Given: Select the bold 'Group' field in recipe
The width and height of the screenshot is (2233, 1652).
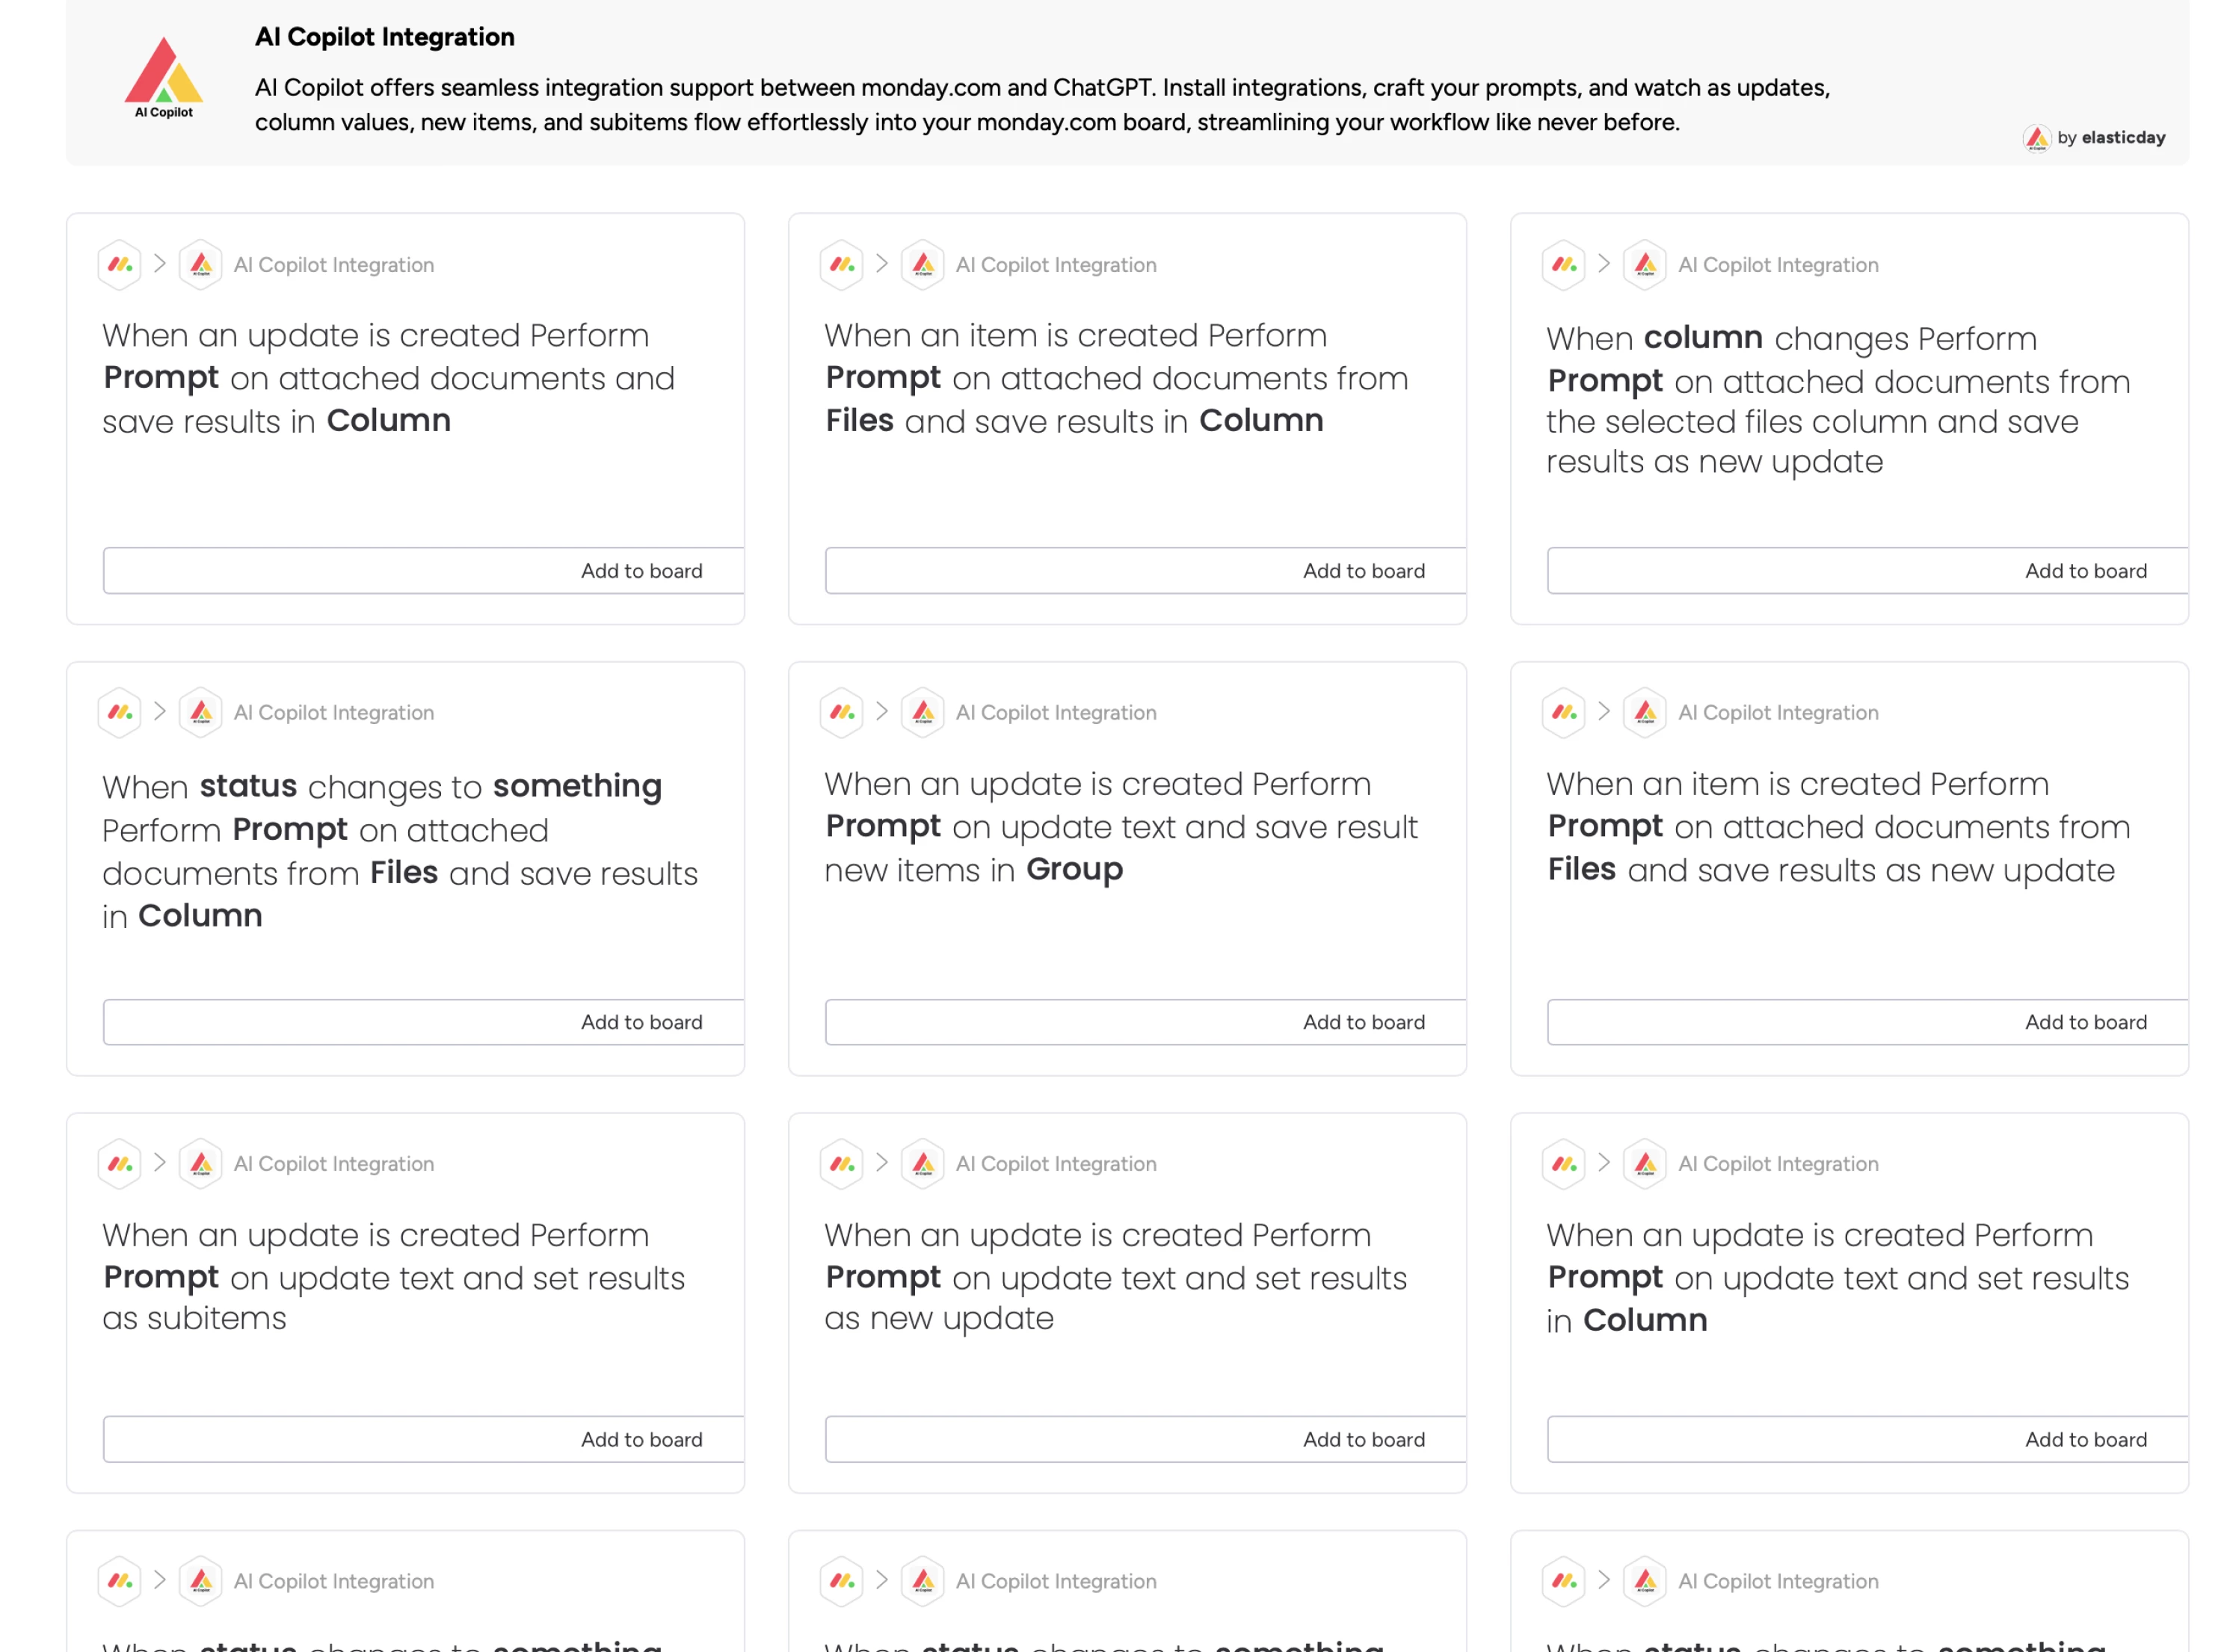Looking at the screenshot, I should point(1074,870).
